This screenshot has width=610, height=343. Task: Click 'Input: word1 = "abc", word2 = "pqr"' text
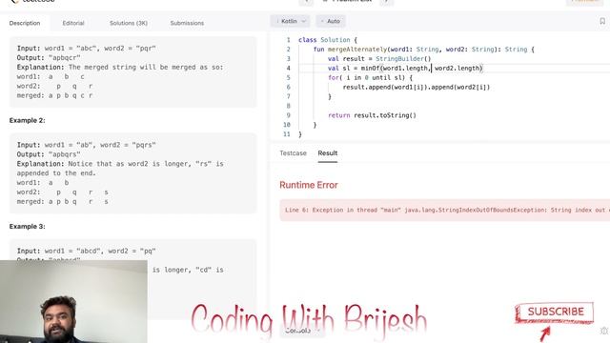(x=87, y=49)
